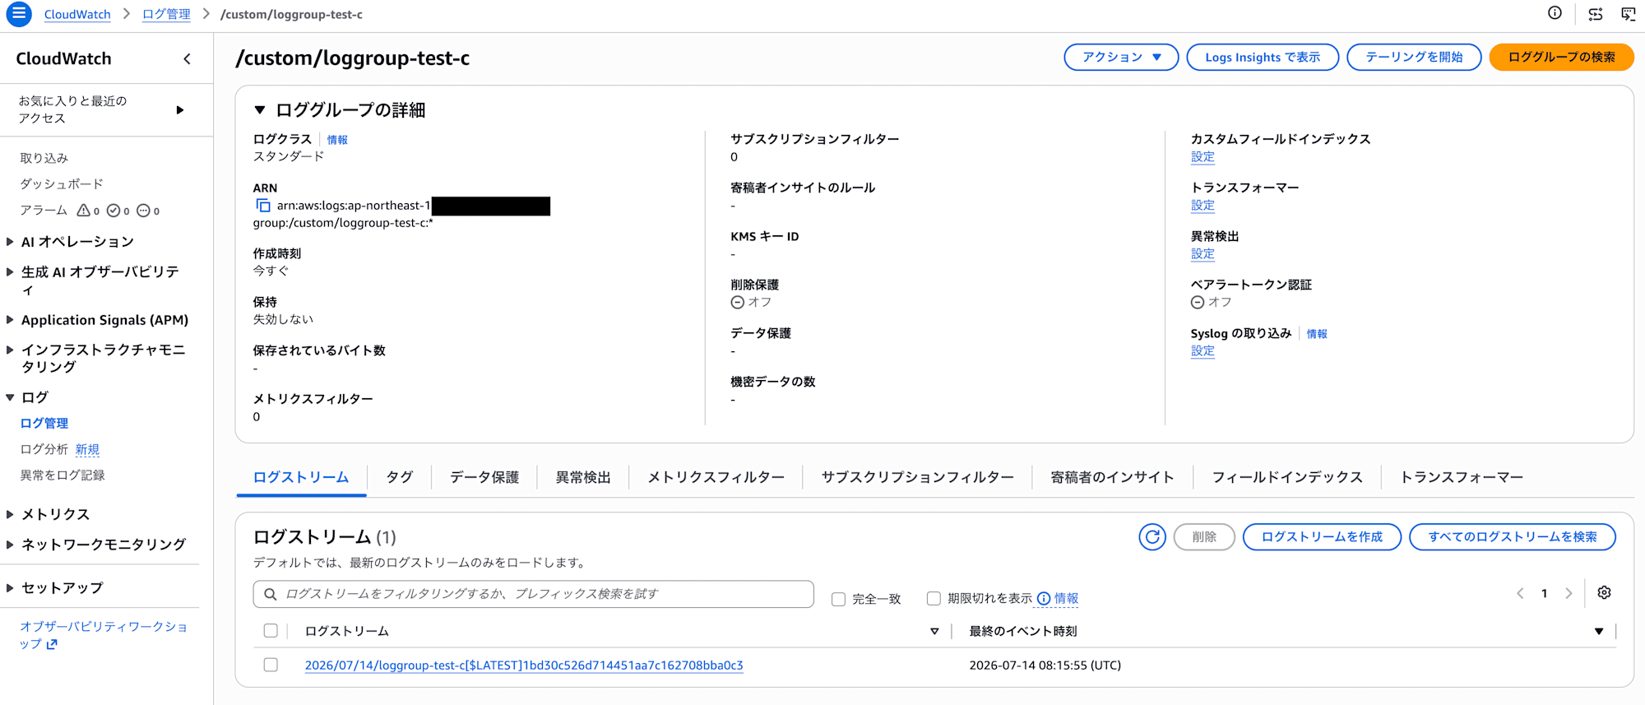
Task: Refresh the log streams list
Action: 1151,537
